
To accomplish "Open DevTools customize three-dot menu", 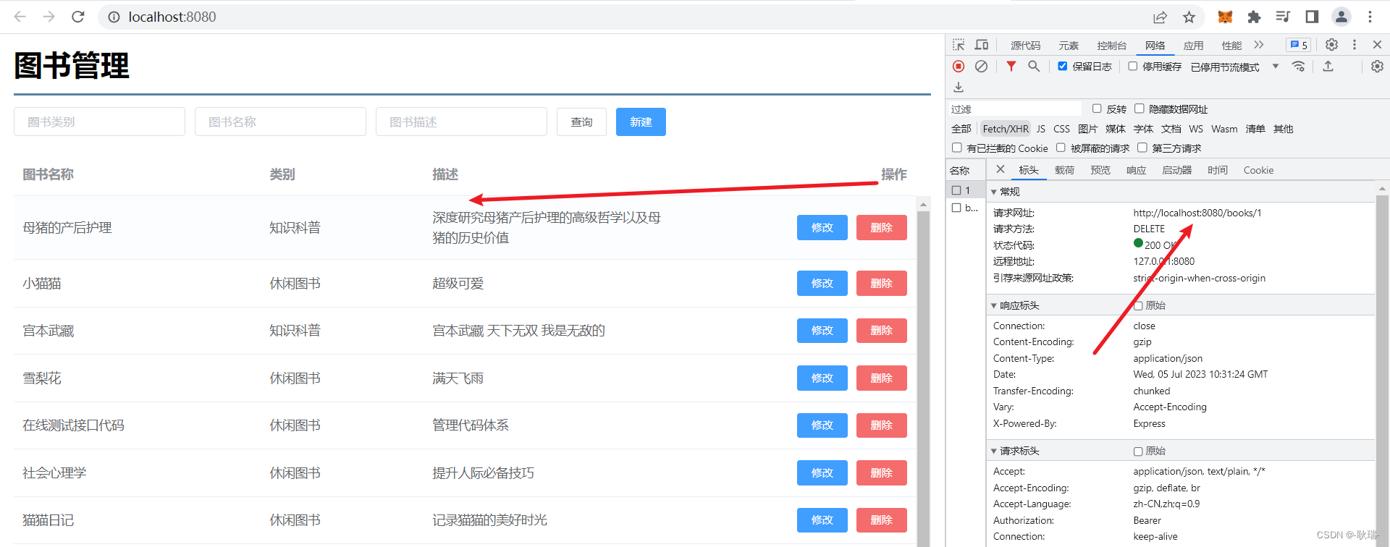I will click(1355, 45).
